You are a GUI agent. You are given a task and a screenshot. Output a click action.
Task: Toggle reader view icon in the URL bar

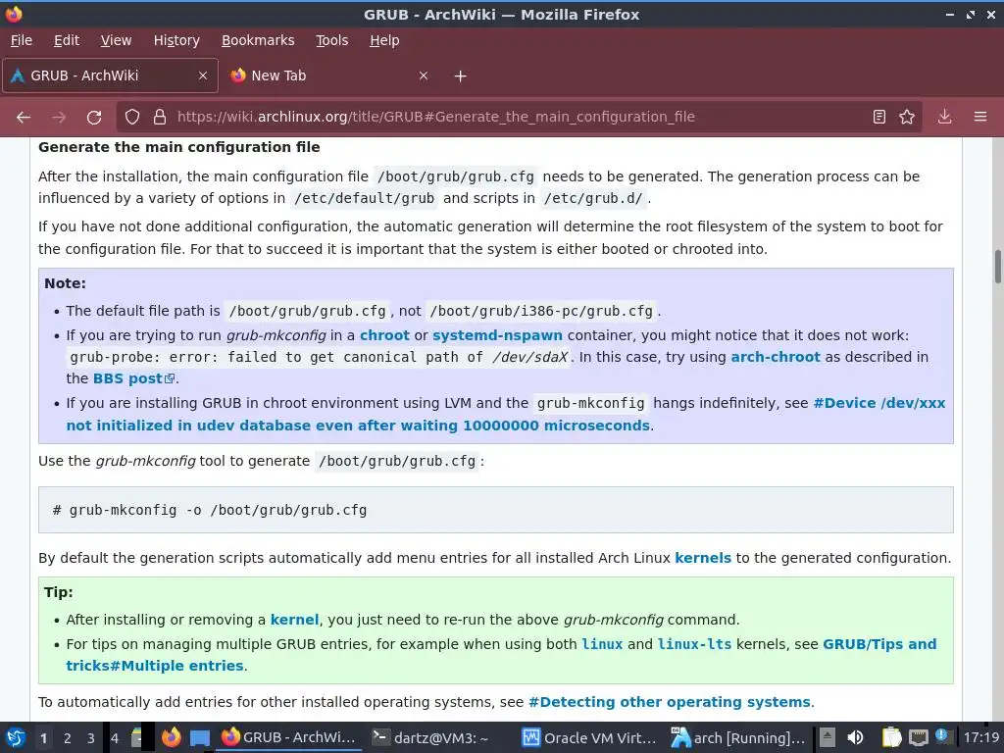pyautogui.click(x=879, y=117)
